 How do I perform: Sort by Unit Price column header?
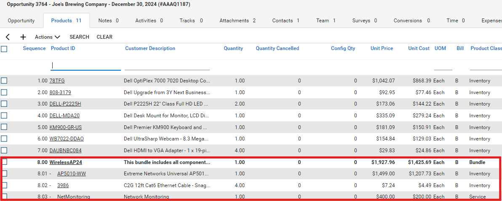382,49
